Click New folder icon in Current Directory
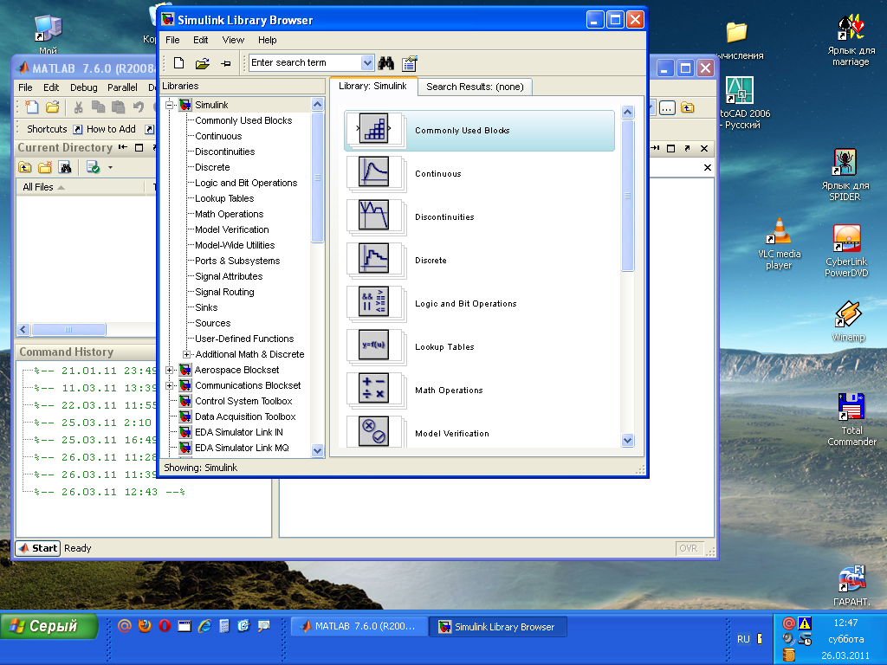This screenshot has height=665, width=887. click(45, 167)
